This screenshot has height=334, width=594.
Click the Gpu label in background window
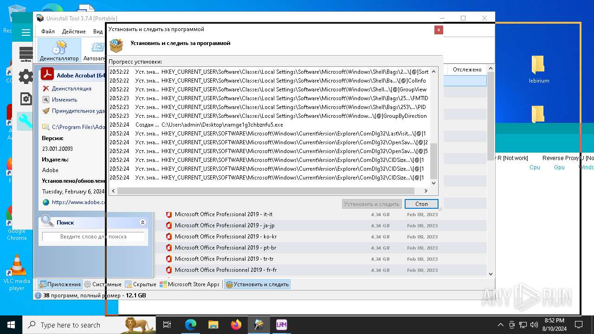559,167
